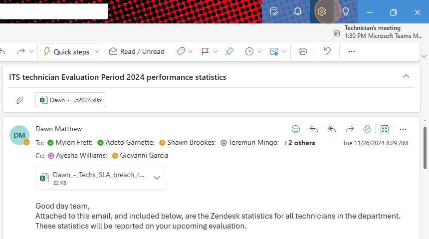
Task: Collapse the conversation subject header
Action: click(406, 76)
